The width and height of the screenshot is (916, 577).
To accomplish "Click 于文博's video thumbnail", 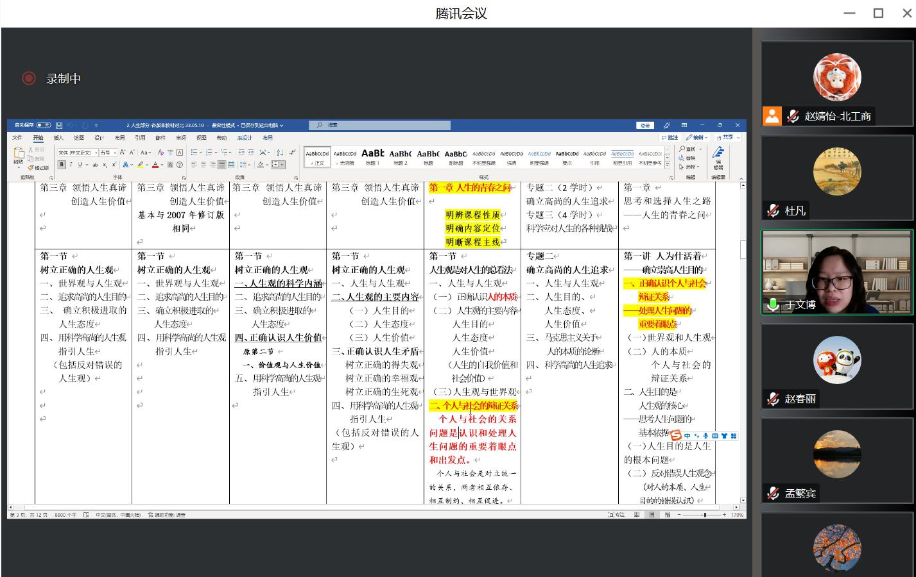I will pos(836,272).
